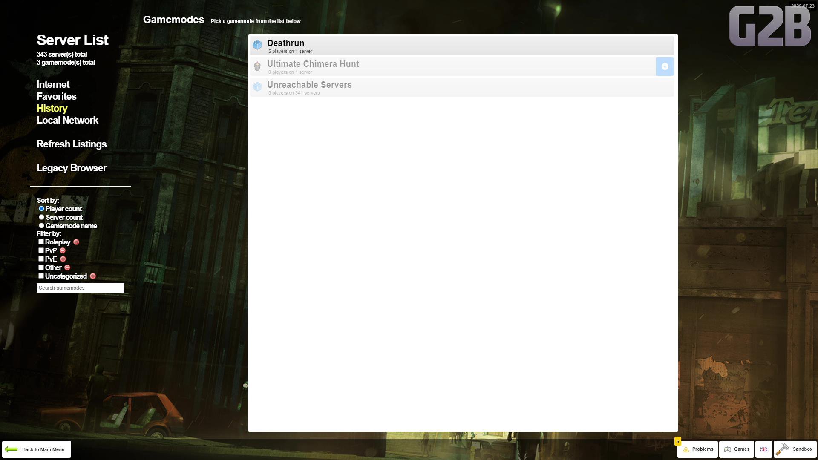818x460 pixels.
Task: Click the red exclude icon beside PvE
Action: (x=63, y=259)
